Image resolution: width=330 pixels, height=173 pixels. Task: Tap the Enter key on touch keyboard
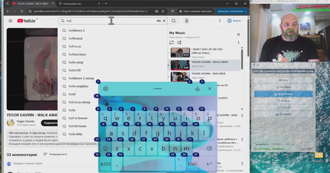(x=209, y=164)
